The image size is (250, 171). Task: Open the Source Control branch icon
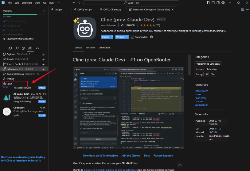23,48
